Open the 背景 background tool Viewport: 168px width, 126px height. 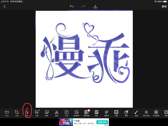pos(96,113)
